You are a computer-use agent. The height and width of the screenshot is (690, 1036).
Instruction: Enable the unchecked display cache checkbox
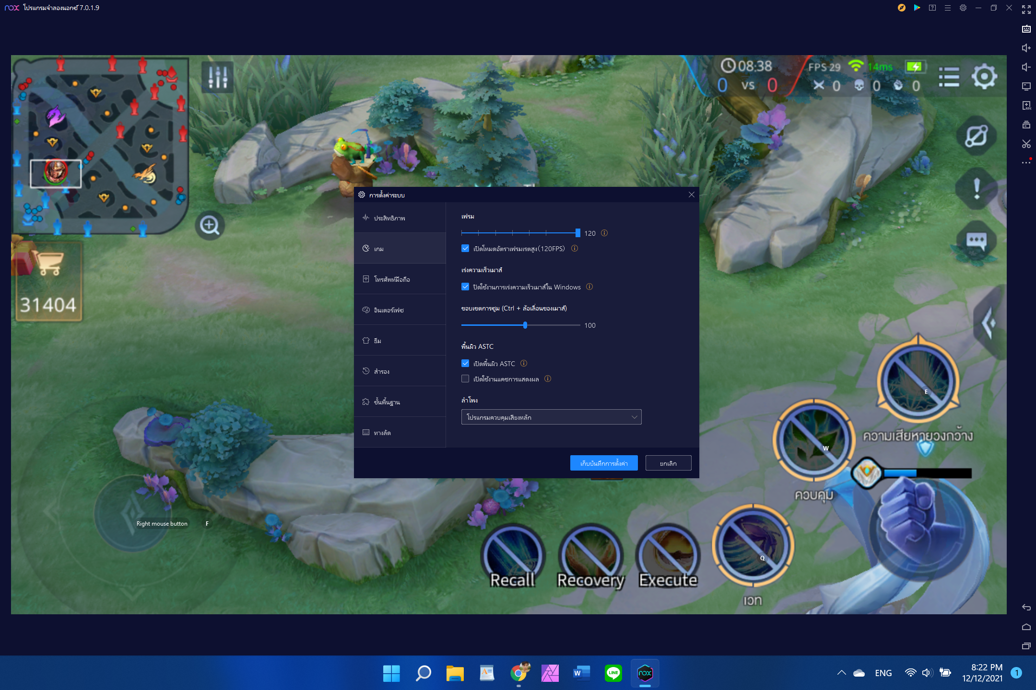coord(465,379)
